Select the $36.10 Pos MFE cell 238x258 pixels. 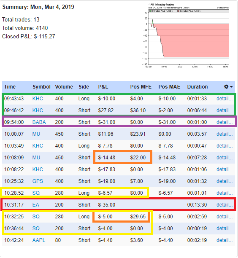[x=138, y=110]
